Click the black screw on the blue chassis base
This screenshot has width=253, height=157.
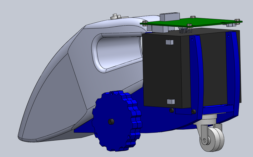(172, 110)
